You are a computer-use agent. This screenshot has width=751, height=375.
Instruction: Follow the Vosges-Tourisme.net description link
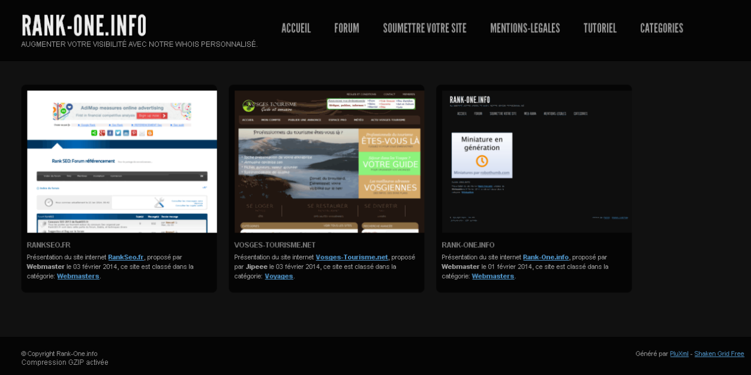[352, 257]
